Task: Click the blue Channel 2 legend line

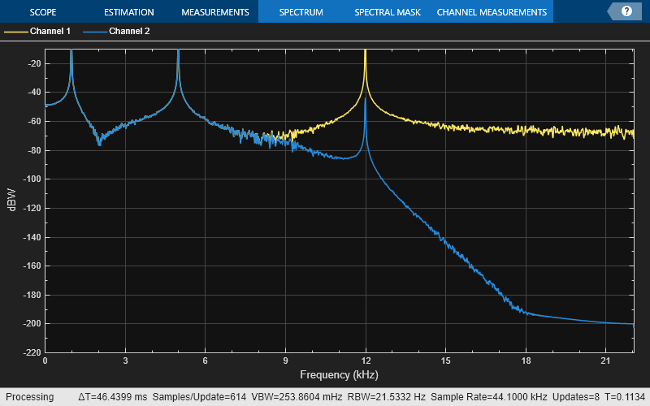Action: (93, 32)
